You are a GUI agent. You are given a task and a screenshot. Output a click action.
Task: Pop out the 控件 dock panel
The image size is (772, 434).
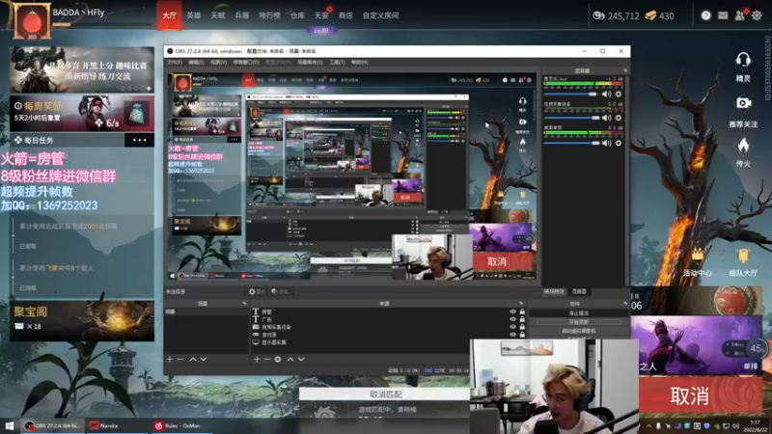pos(625,303)
